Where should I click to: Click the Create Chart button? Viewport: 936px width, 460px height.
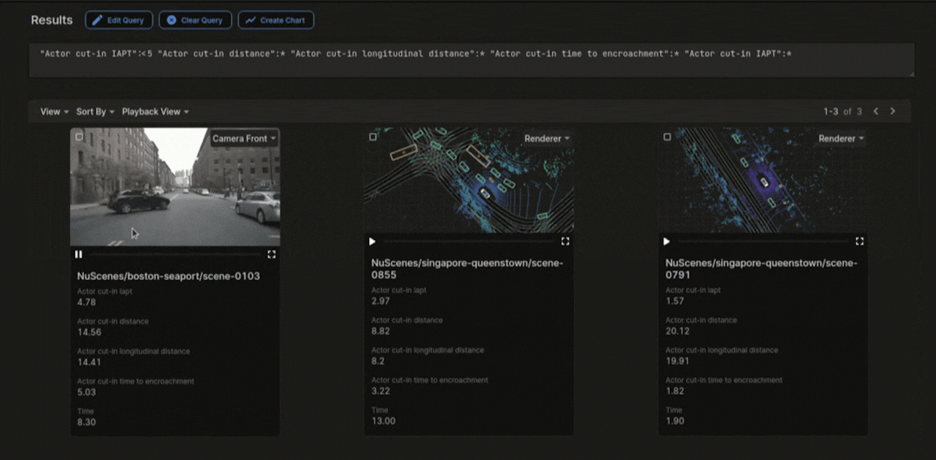click(275, 20)
